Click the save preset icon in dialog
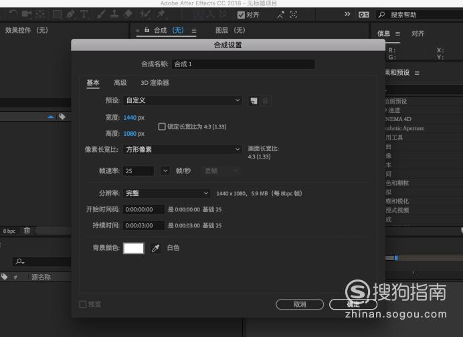Screen dimensions: 463x337 point(254,101)
